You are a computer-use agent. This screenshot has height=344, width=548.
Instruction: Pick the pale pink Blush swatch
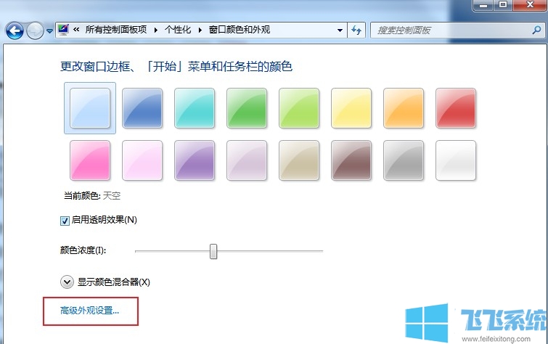tap(142, 160)
